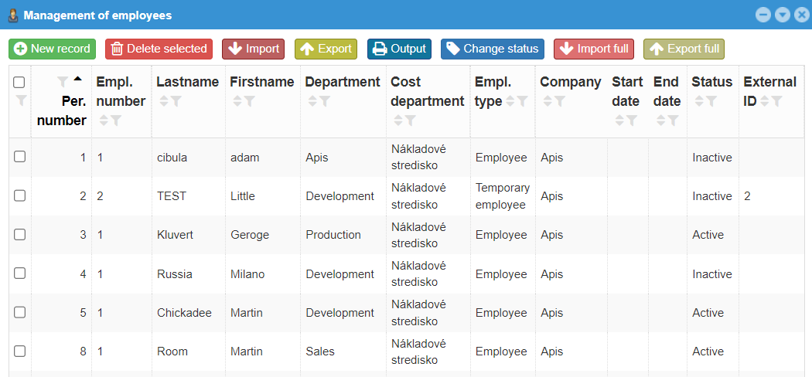This screenshot has width=812, height=377.
Task: Click the Change status button
Action: pyautogui.click(x=493, y=49)
